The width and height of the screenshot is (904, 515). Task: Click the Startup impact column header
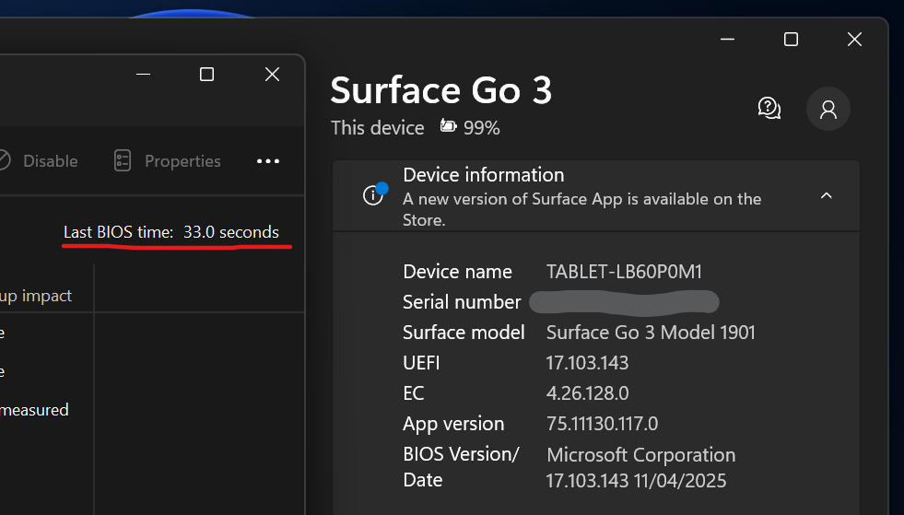tap(36, 296)
